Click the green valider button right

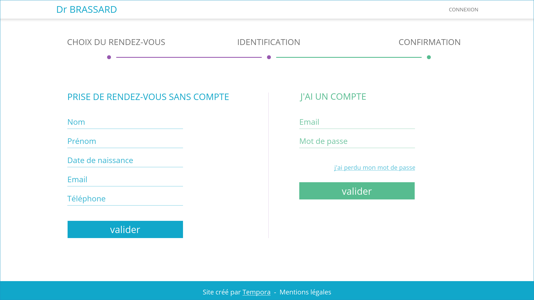click(357, 191)
